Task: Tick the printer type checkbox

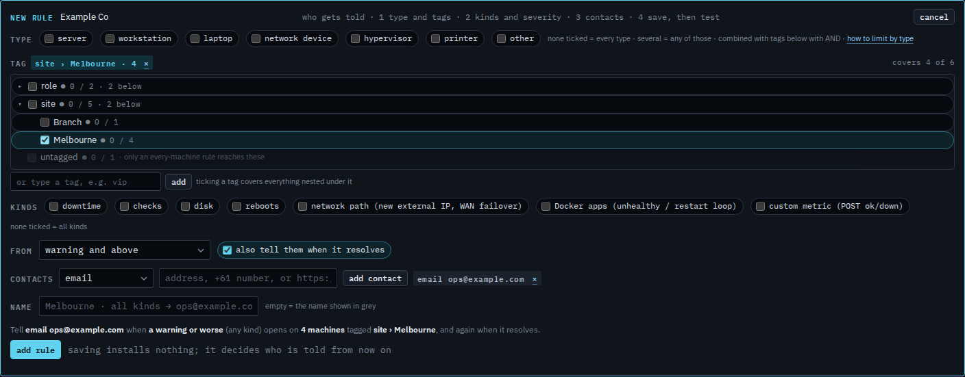Action: (x=435, y=38)
